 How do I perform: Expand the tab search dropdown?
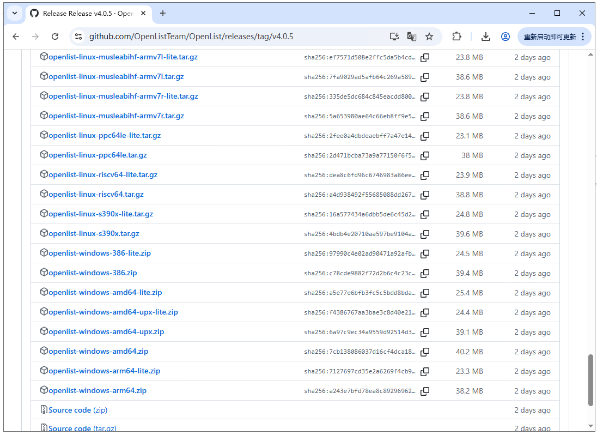click(15, 13)
